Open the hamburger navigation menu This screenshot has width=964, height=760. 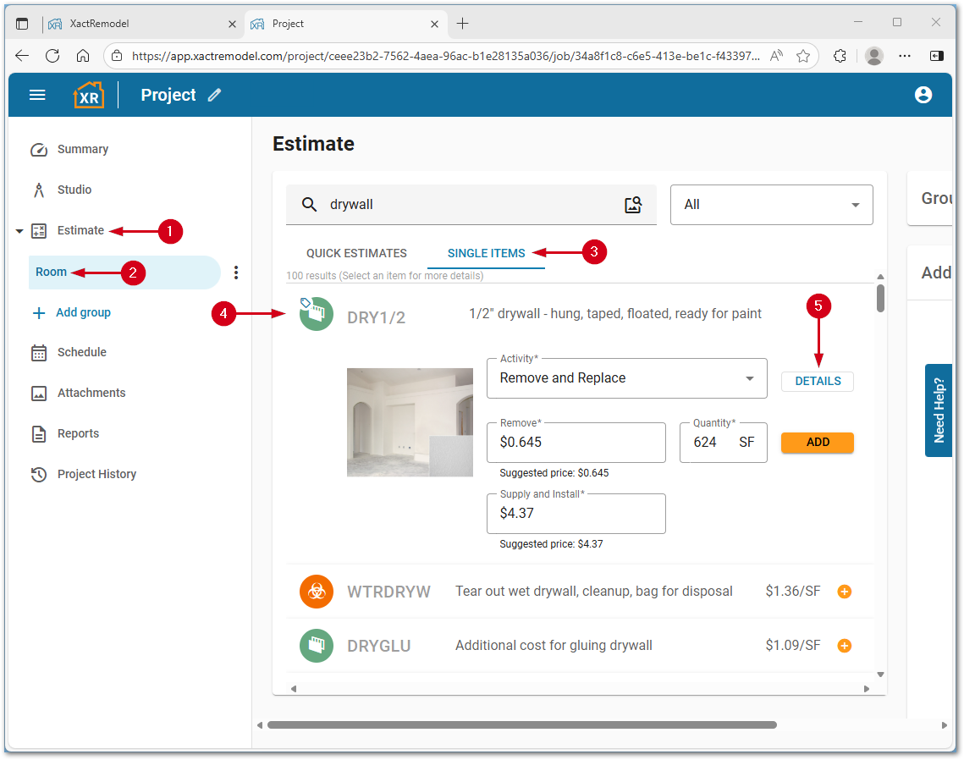37,95
